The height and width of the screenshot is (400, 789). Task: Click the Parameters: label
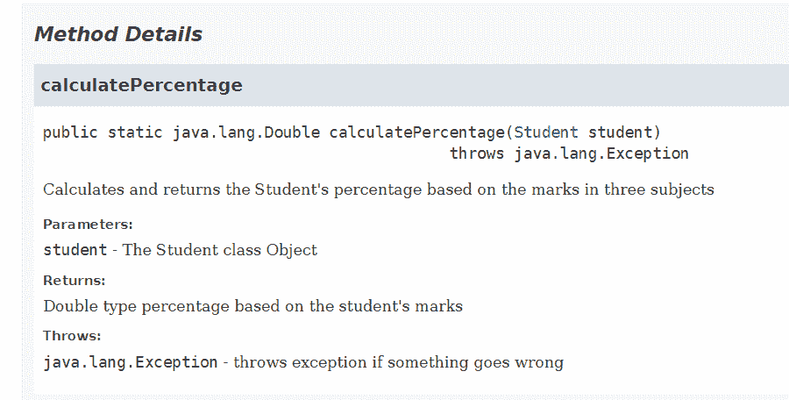(x=88, y=225)
